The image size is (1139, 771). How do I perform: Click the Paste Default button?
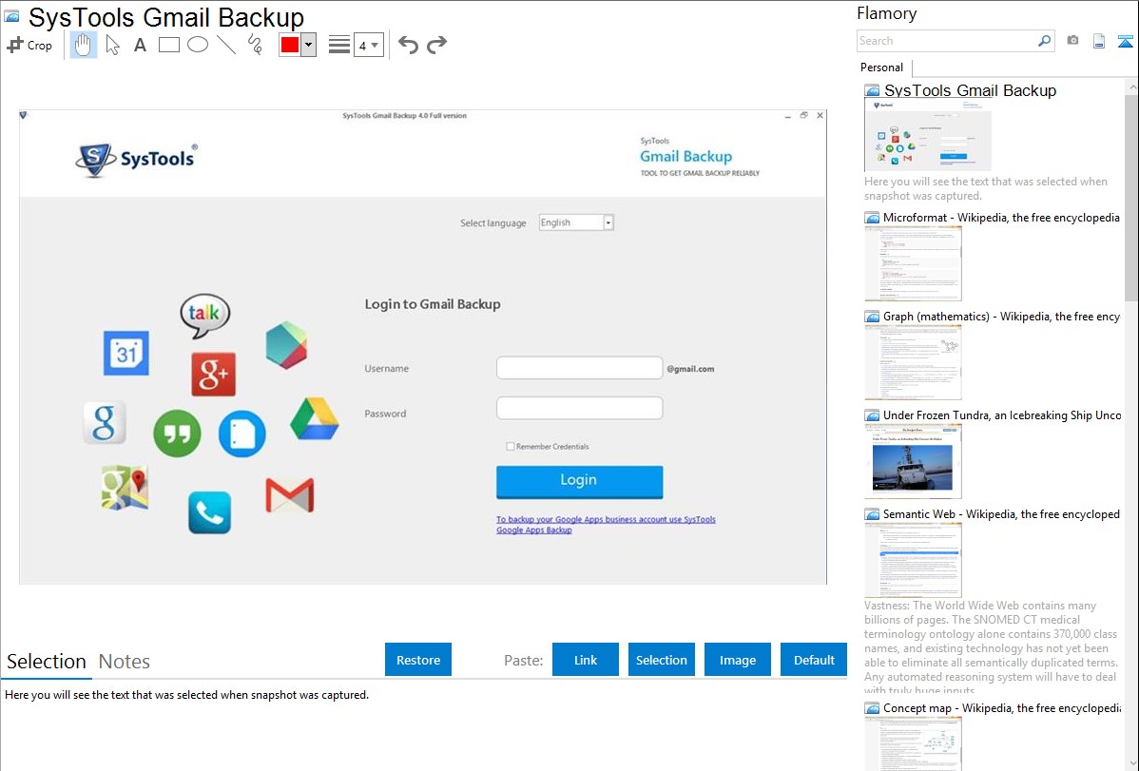814,660
